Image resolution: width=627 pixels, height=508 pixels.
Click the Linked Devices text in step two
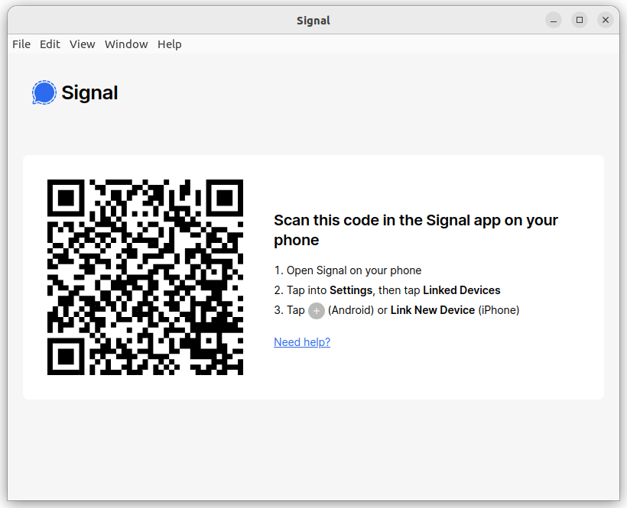461,290
